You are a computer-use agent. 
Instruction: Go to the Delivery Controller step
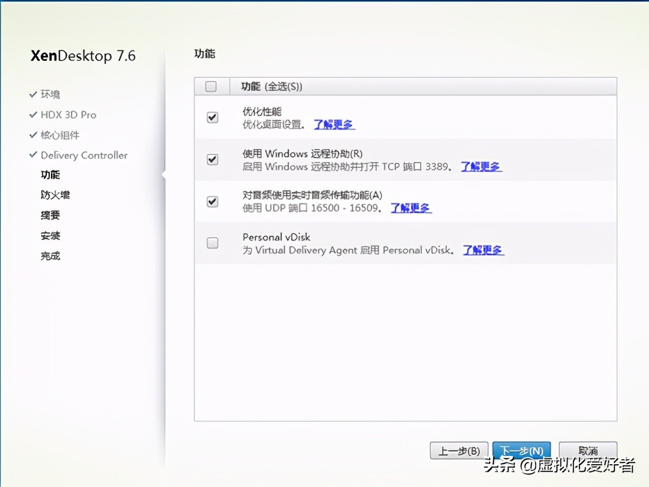click(84, 155)
